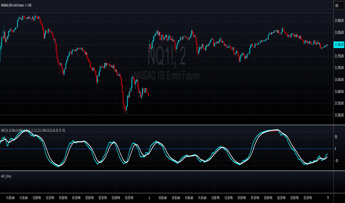Click the 21,650.00 price scale label
345x203 pixels.
[339, 80]
